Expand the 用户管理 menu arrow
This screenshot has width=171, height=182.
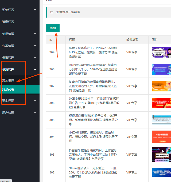35,112
